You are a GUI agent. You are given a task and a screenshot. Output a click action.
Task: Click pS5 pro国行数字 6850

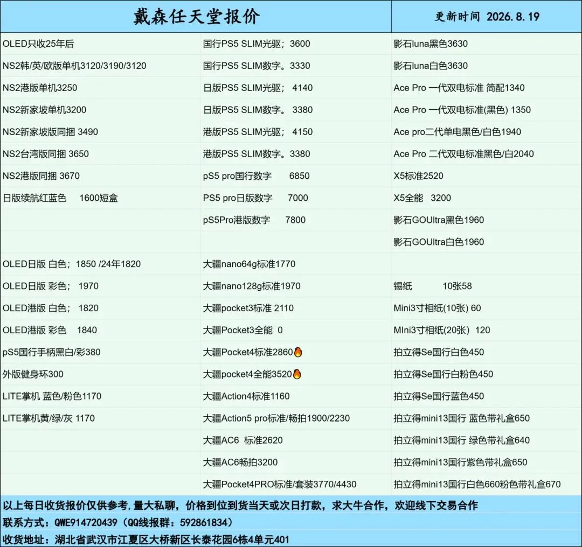click(x=256, y=176)
